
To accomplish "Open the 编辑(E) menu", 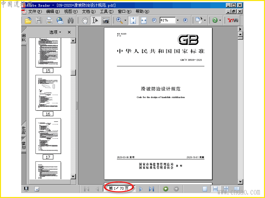I will pos(53,12).
